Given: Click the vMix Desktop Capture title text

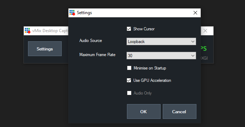Looking at the screenshot, I should (50, 31).
